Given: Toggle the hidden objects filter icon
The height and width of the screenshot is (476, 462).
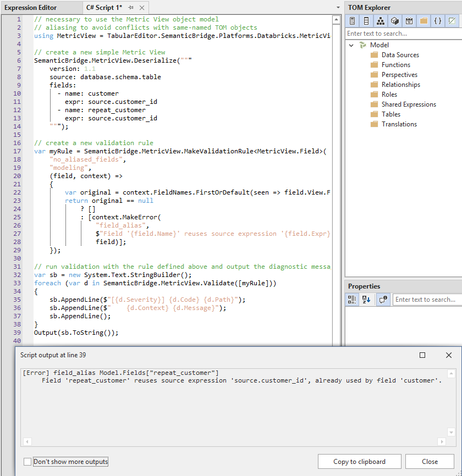Looking at the screenshot, I should click(452, 21).
